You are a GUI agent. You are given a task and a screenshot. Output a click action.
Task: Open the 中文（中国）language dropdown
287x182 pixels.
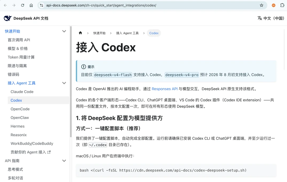271,18
